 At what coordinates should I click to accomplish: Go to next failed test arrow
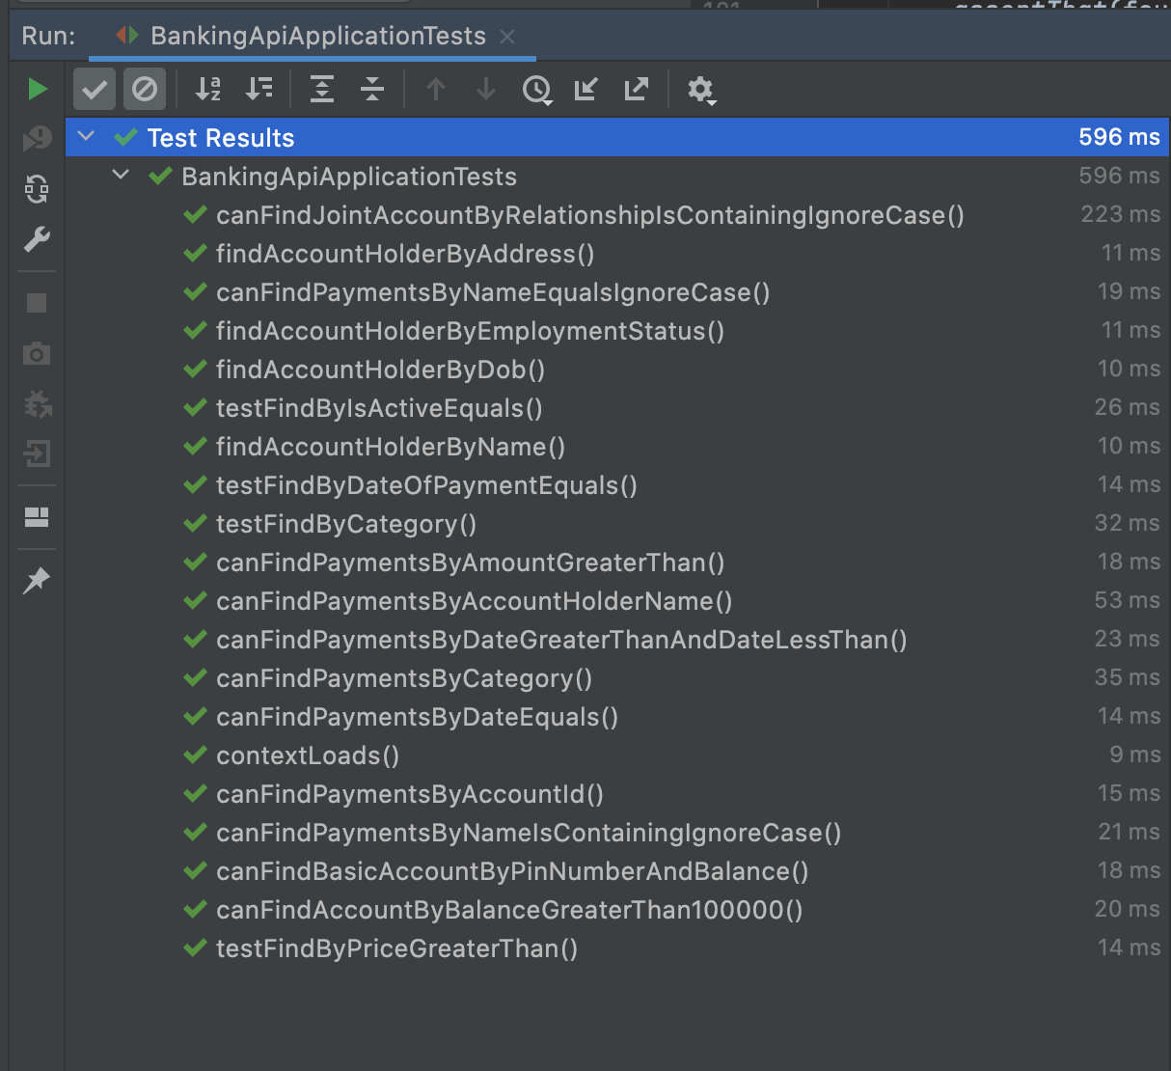(x=486, y=90)
